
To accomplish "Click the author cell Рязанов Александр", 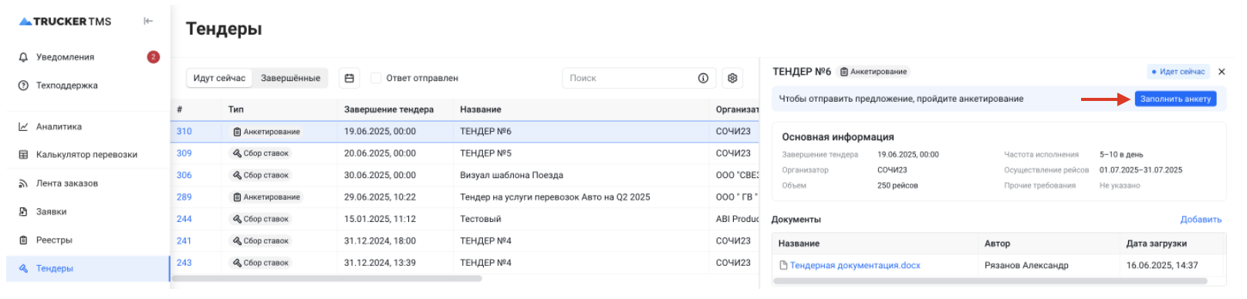I will pos(1026,266).
